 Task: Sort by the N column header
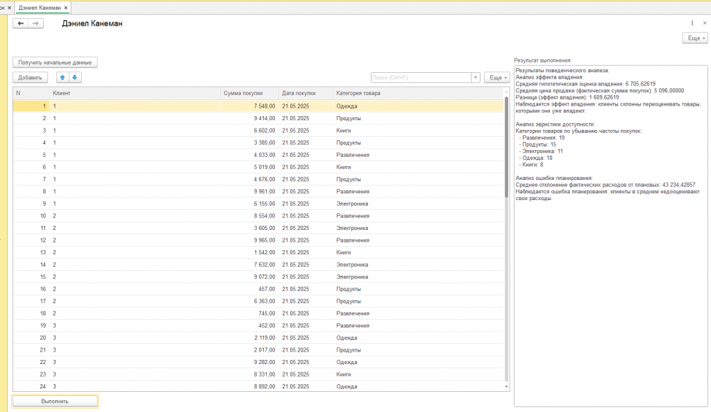pos(31,93)
